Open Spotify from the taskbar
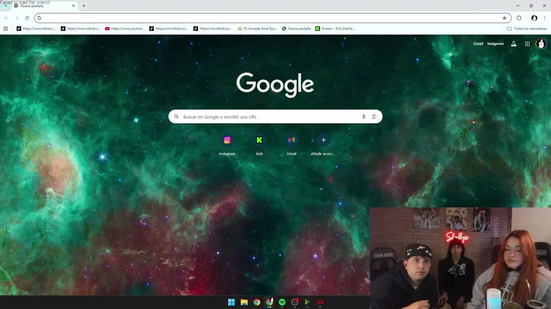This screenshot has height=309, width=551. click(282, 302)
